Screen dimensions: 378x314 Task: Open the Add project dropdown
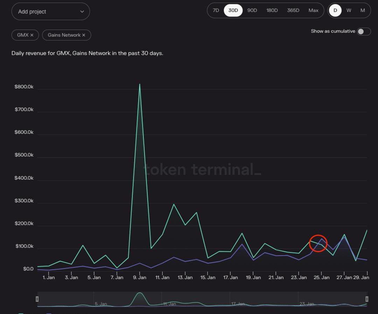(x=51, y=12)
